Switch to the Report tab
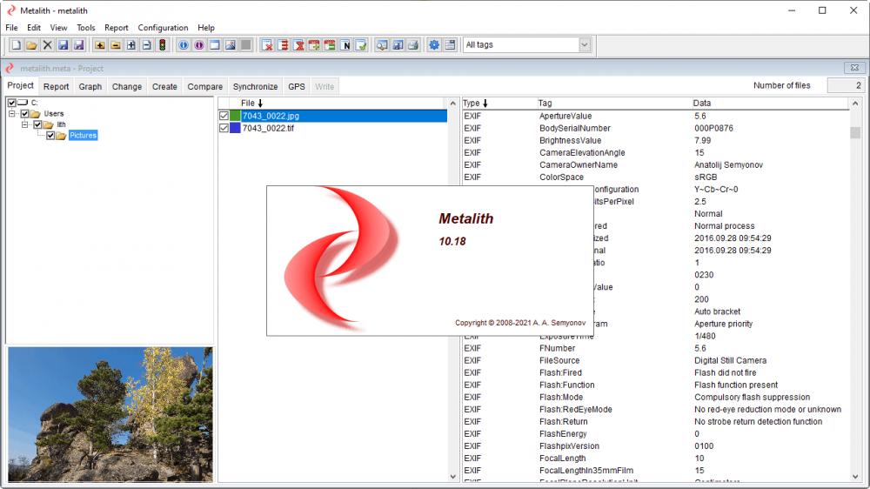 [56, 87]
